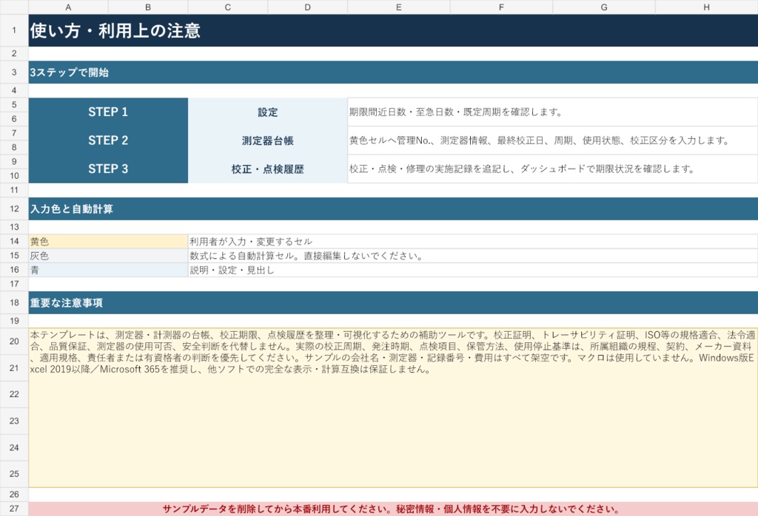Select column F header
This screenshot has height=516, width=758.
tap(501, 7)
